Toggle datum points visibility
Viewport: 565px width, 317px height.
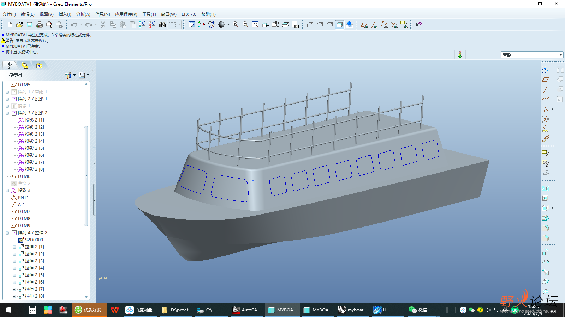click(384, 25)
